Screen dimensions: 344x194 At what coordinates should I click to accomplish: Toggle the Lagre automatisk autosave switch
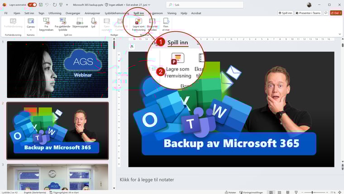click(32, 5)
